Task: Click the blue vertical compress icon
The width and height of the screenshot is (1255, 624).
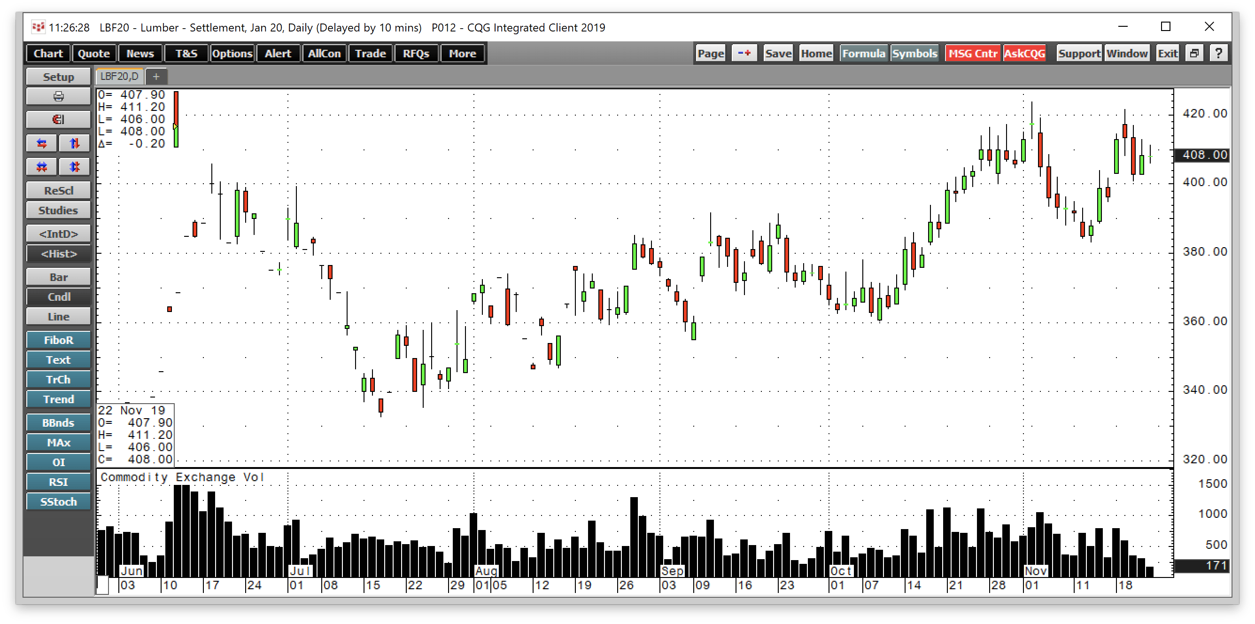Action: 74,166
